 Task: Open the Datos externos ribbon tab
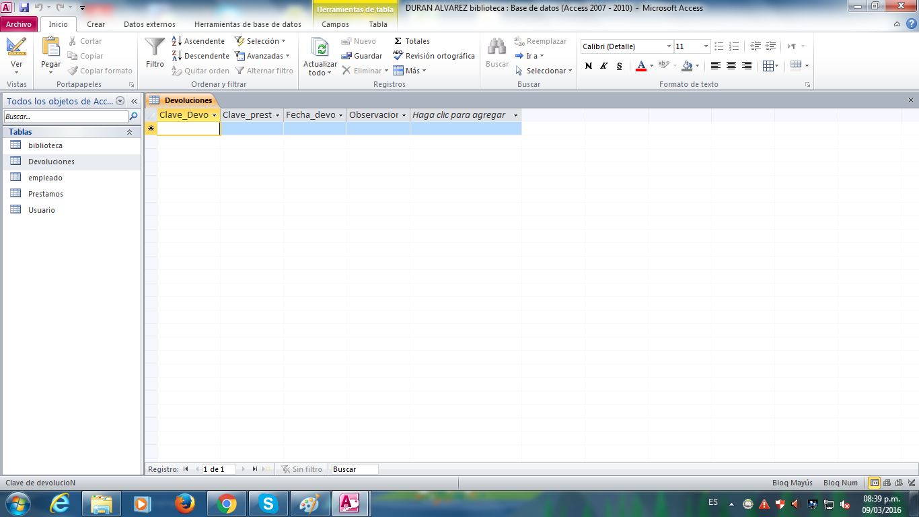click(x=149, y=24)
